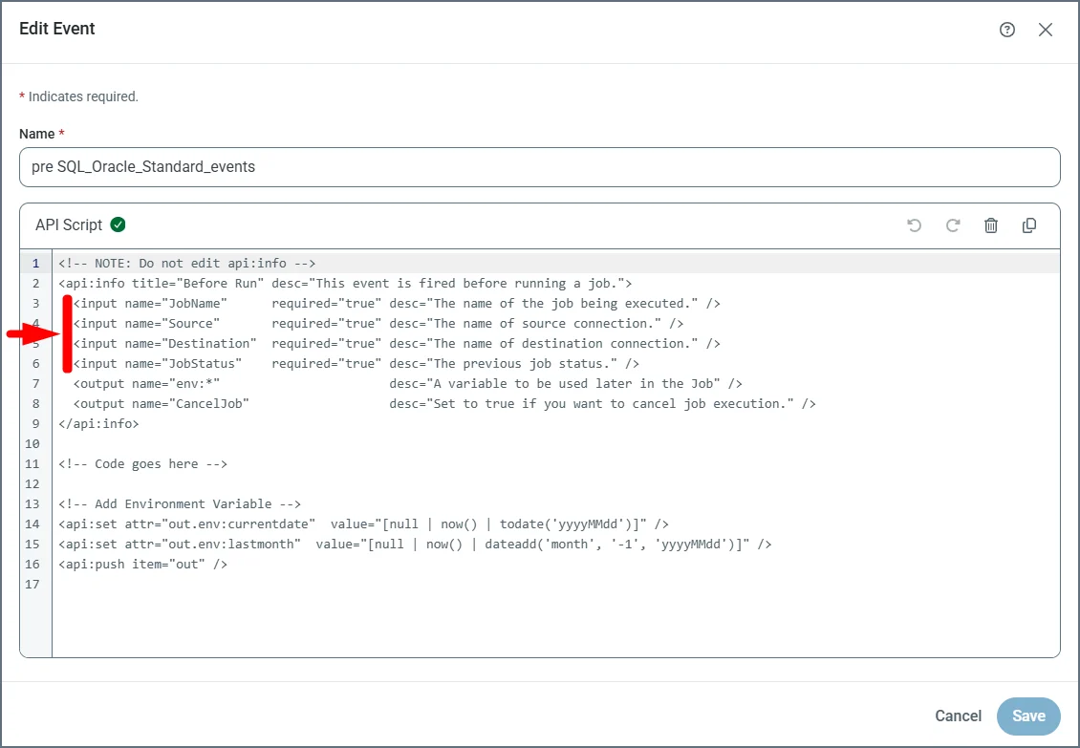Screen dimensions: 1080x748
Task: Select line number 12 in gutter
Action: pyautogui.click(x=32, y=483)
